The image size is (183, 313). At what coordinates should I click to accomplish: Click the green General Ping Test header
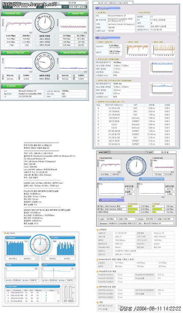tap(15, 53)
